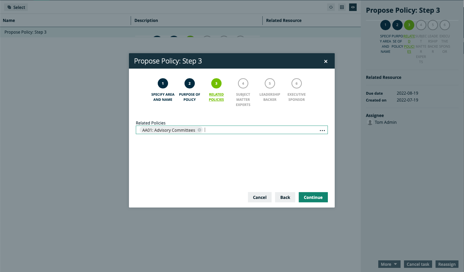Select step 5 Leadership Backer in dialog

270,83
